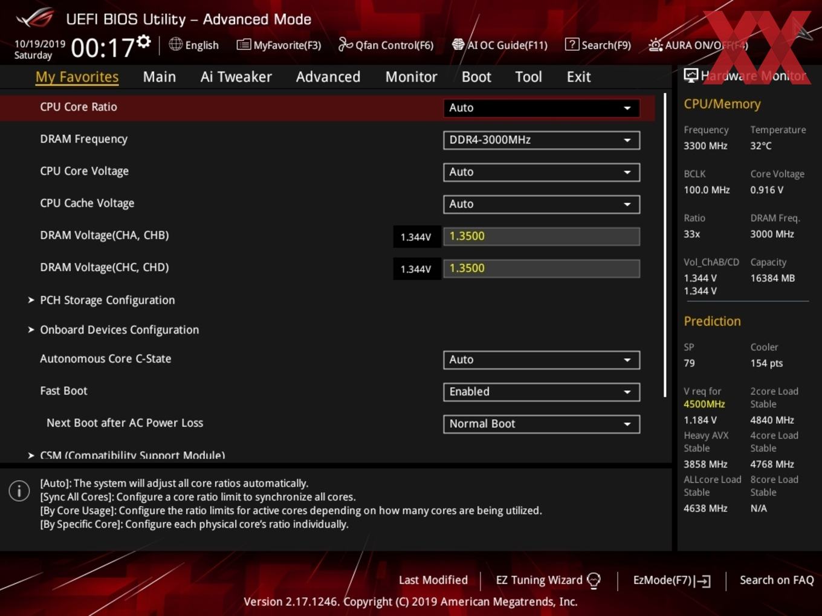822x616 pixels.
Task: Click the 33x ratio value
Action: [691, 234]
